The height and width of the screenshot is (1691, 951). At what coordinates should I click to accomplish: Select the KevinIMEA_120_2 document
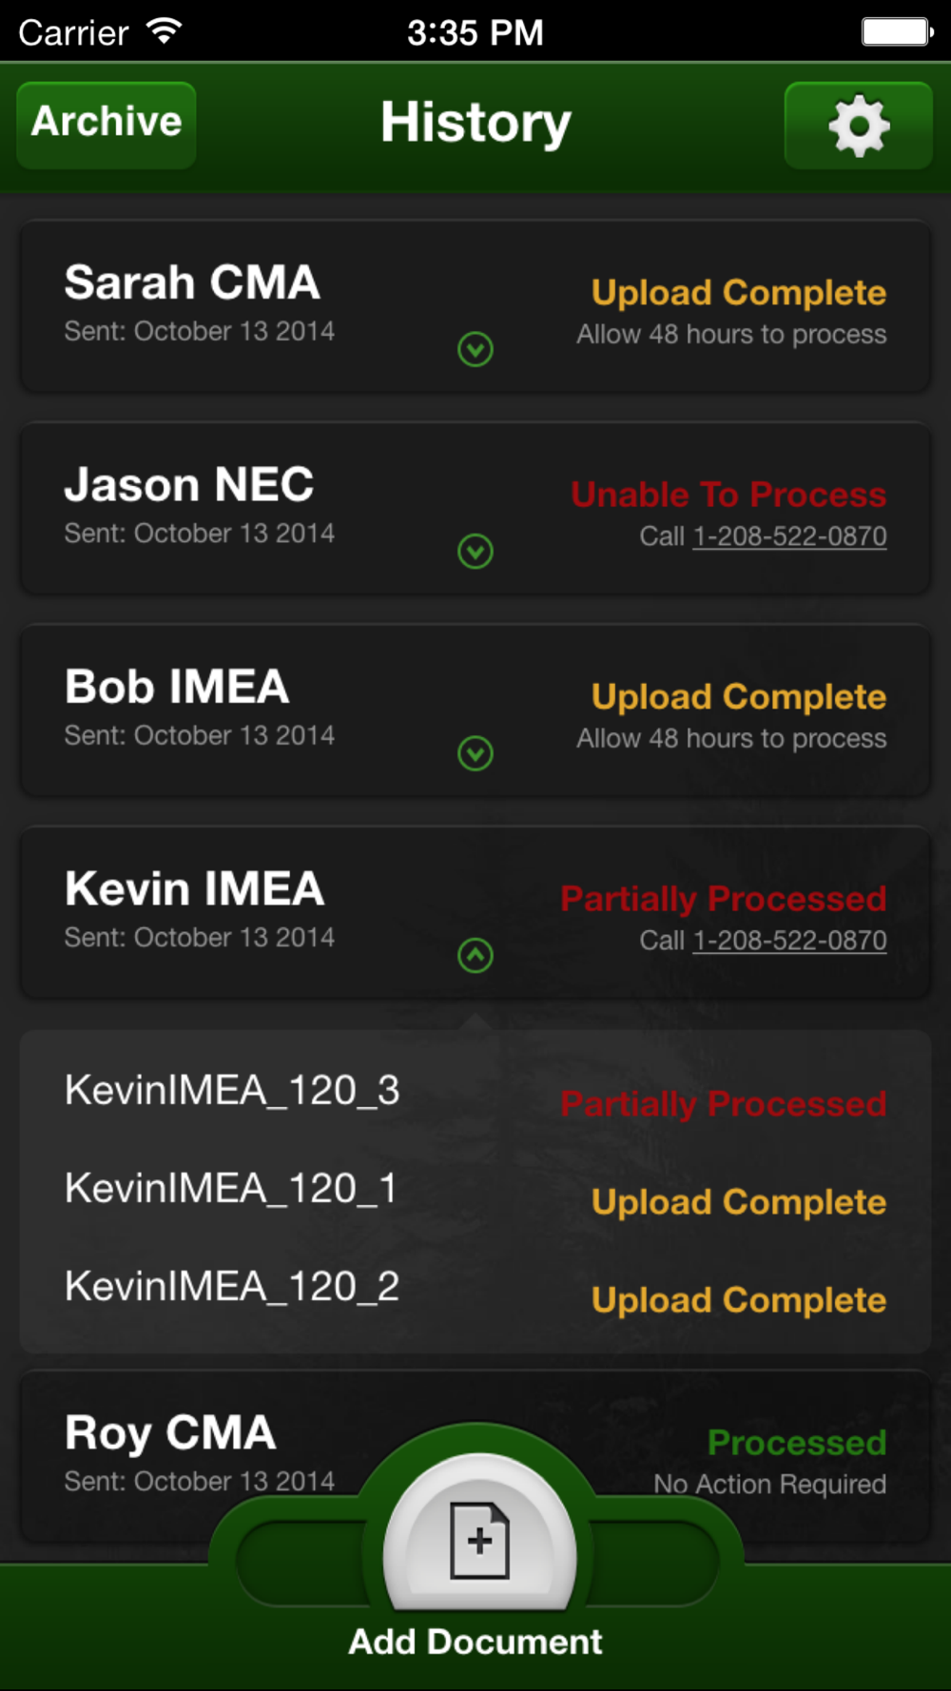pyautogui.click(x=232, y=1287)
